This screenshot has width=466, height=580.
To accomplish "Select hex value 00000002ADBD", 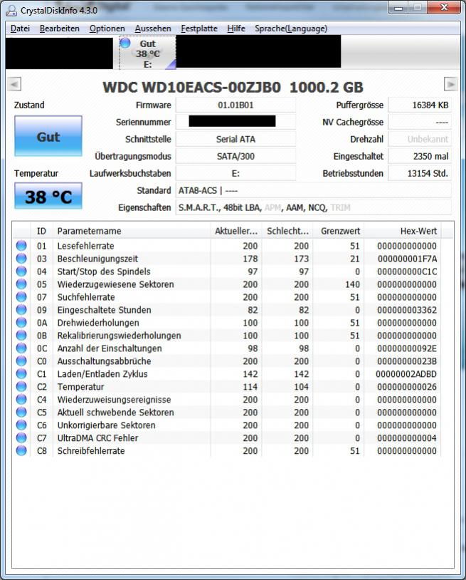I will tap(406, 373).
